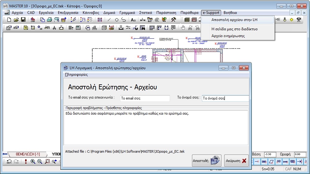Viewport: 310px width, 174px height.
Task: Click the 3D view icon
Action: coord(104,28)
